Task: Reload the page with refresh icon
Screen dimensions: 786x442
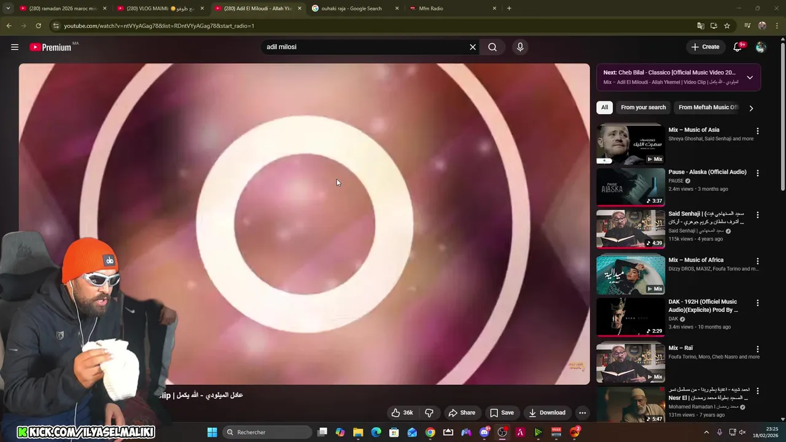Action: 38,26
